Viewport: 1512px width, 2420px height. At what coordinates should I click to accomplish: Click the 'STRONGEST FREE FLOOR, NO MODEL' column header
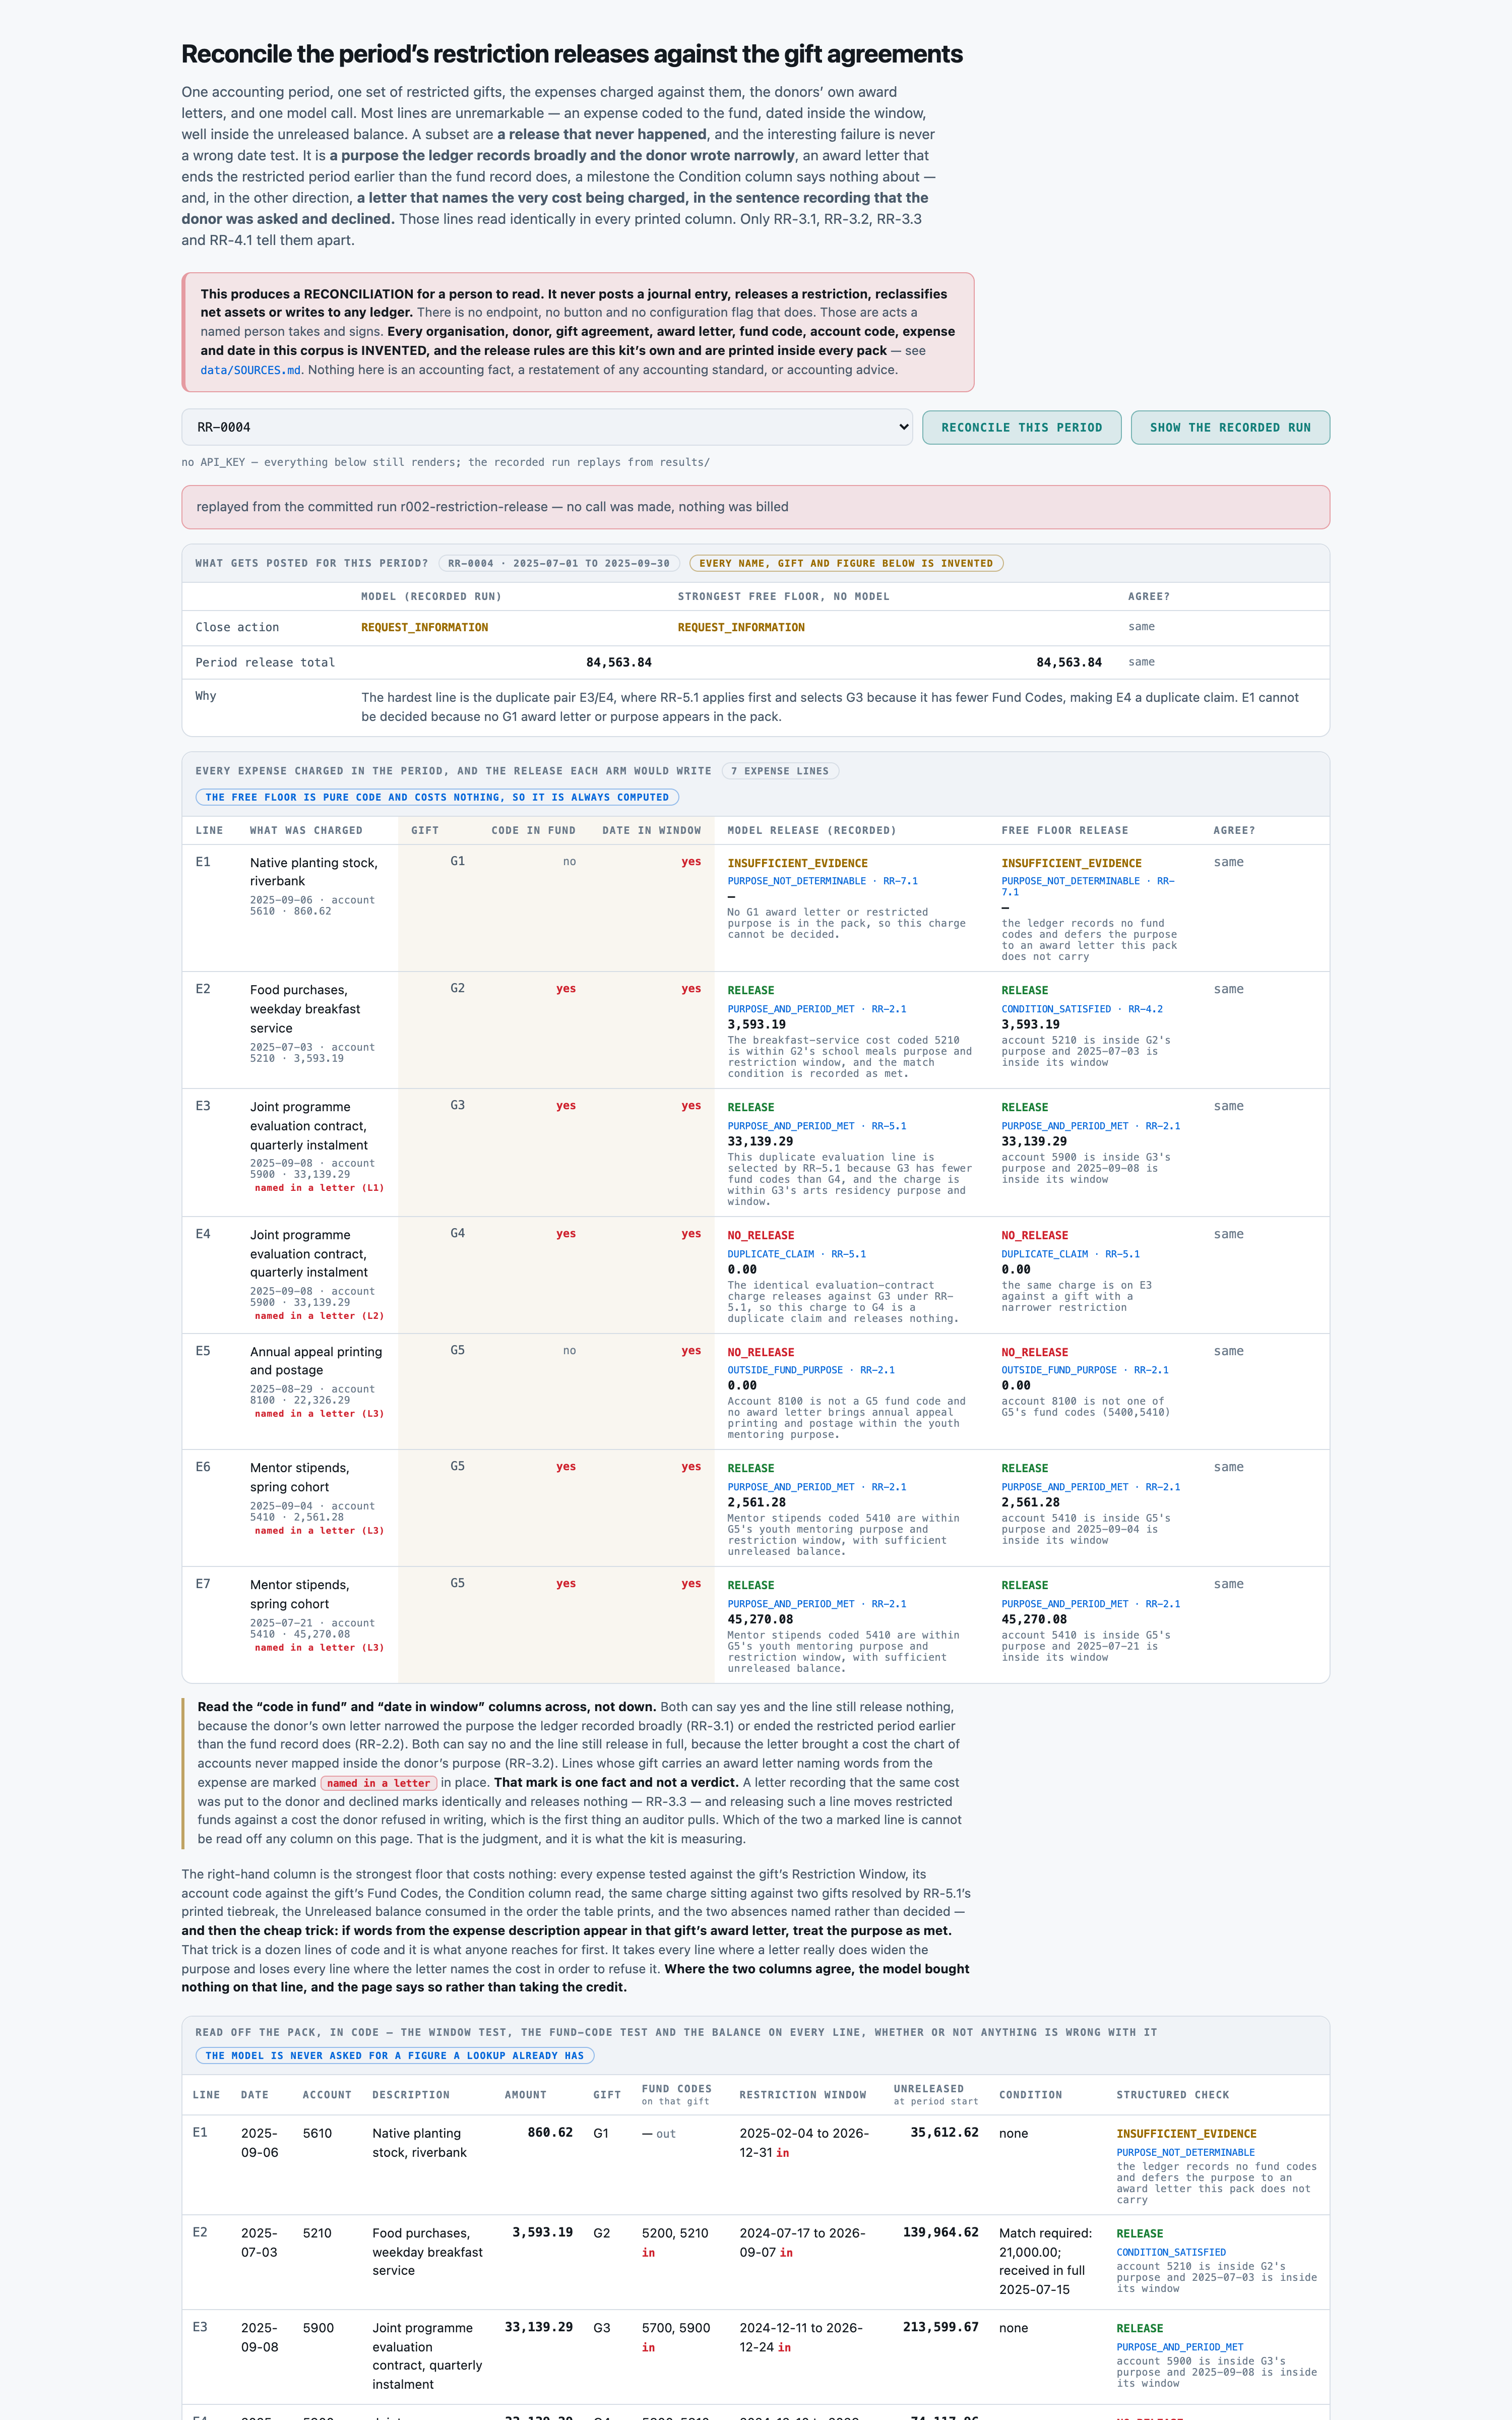click(x=783, y=597)
